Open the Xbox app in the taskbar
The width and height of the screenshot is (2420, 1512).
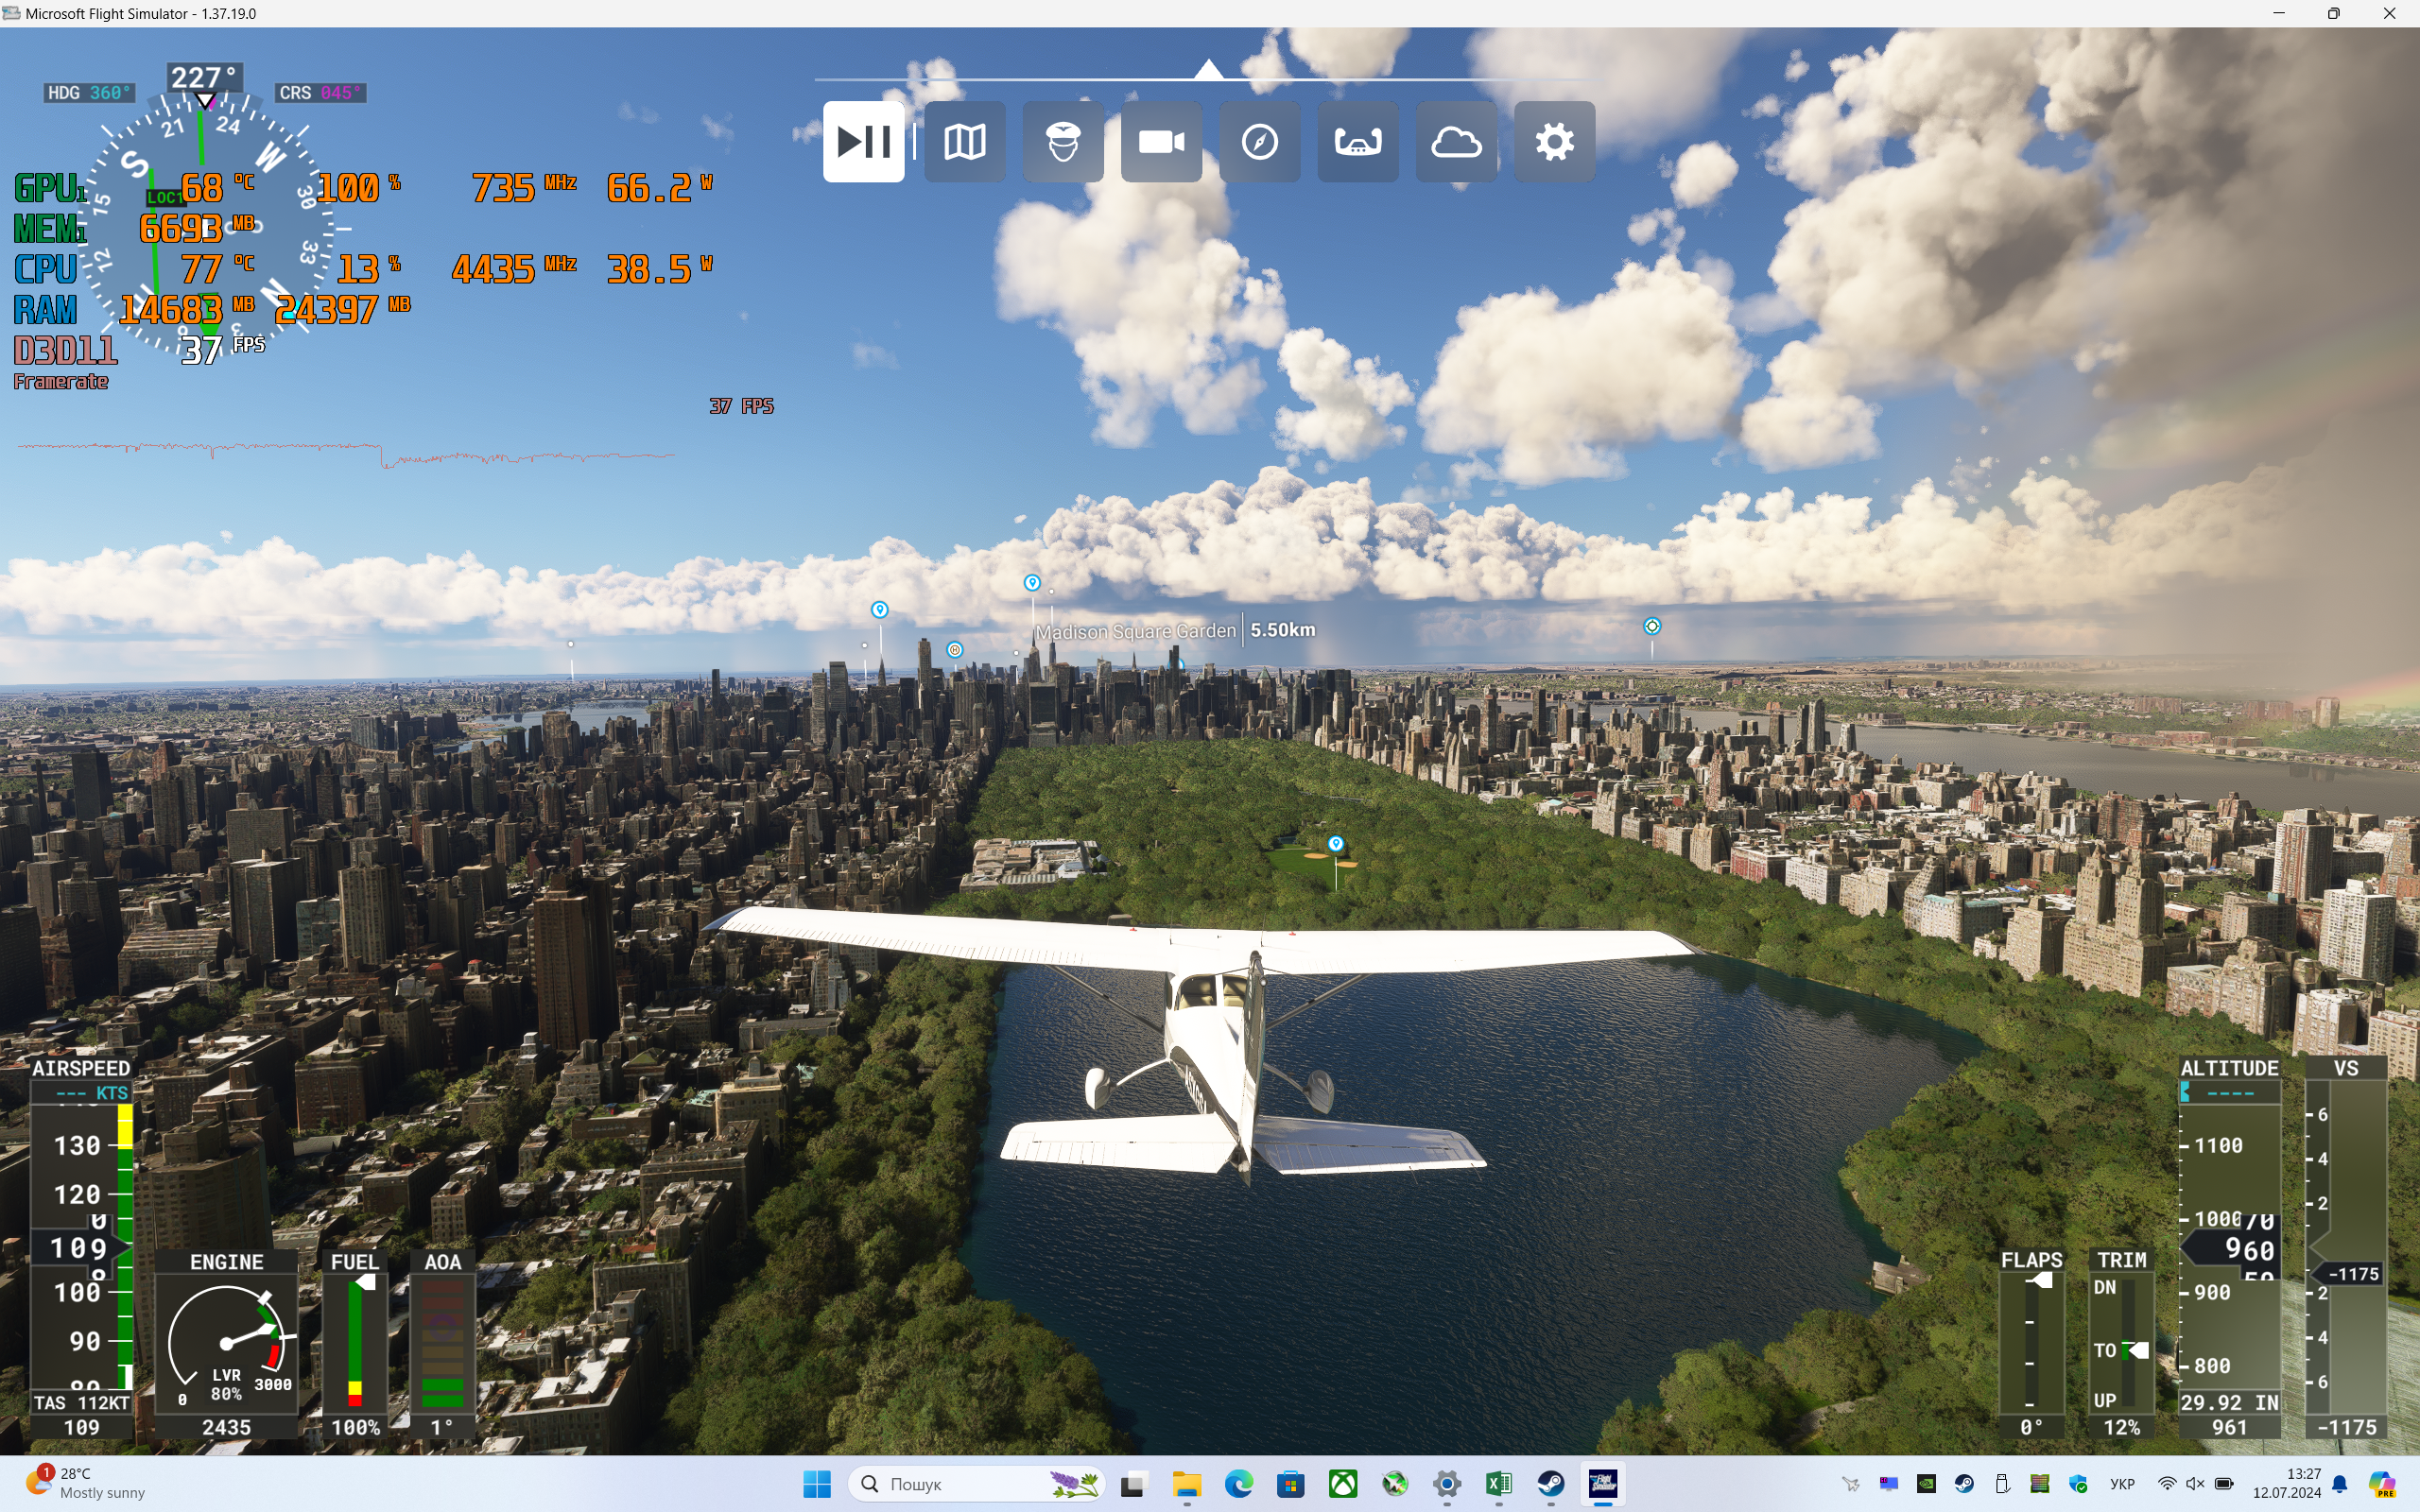pos(1342,1483)
